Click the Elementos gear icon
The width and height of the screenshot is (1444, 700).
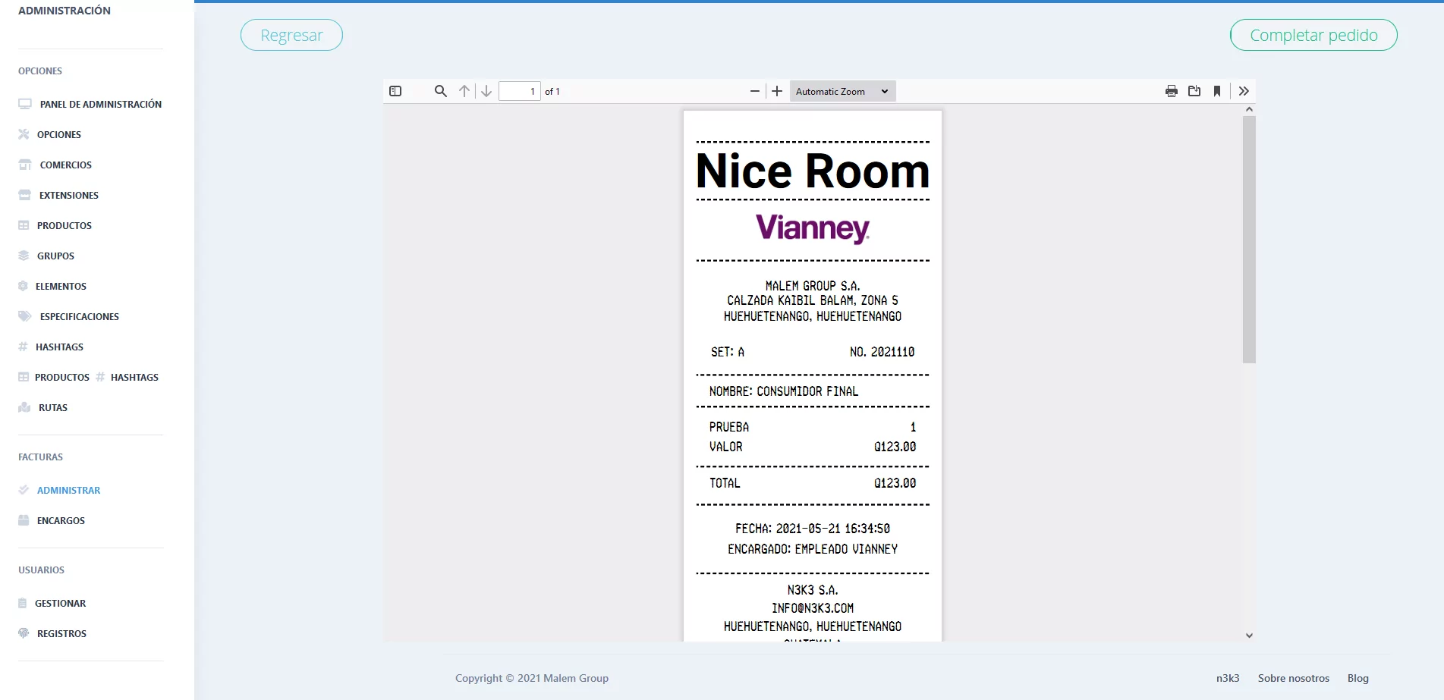(x=23, y=286)
